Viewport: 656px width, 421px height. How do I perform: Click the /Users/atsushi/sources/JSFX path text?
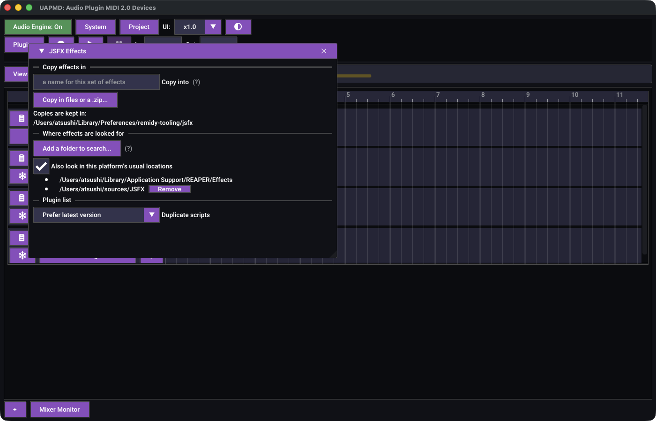pyautogui.click(x=102, y=189)
